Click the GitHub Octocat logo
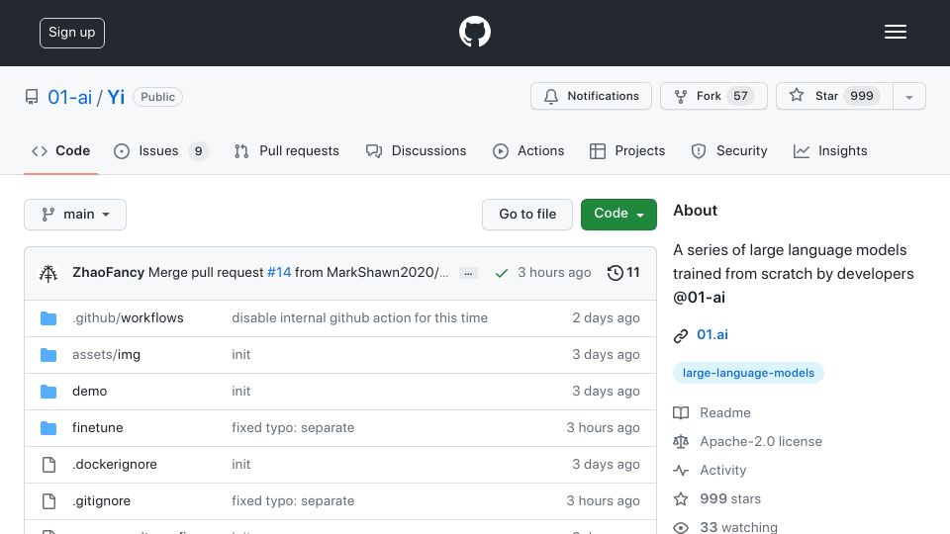The image size is (950, 534). point(474,32)
